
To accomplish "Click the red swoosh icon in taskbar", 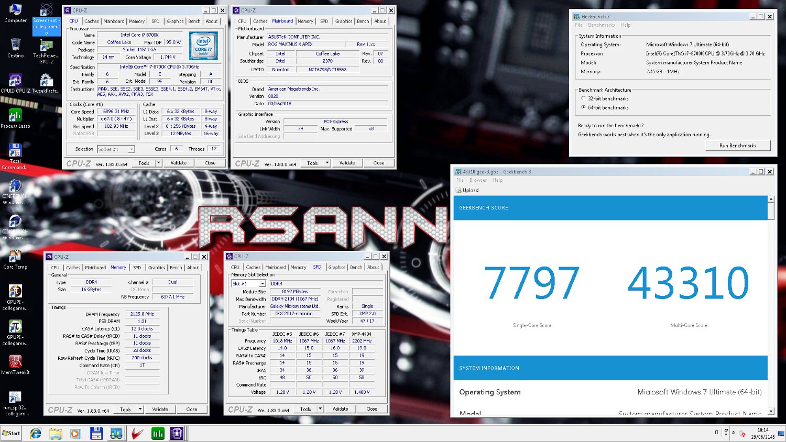I will pyautogui.click(x=137, y=433).
